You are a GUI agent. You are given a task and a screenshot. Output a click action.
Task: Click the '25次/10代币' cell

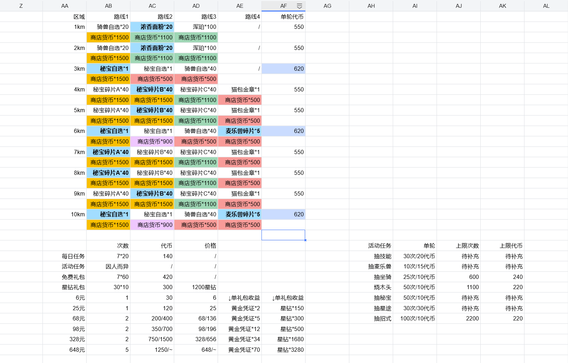415,277
